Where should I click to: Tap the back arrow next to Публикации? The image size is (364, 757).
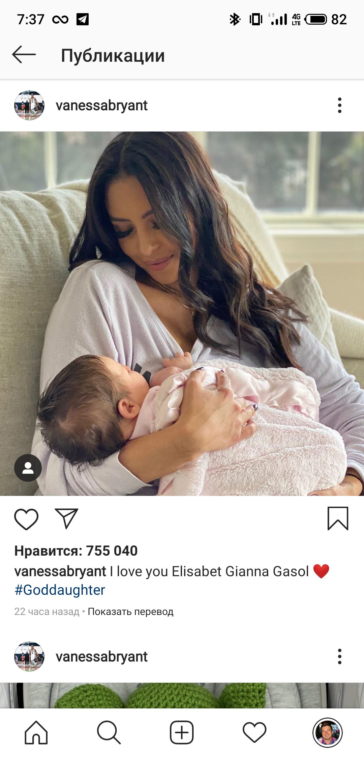[x=24, y=55]
